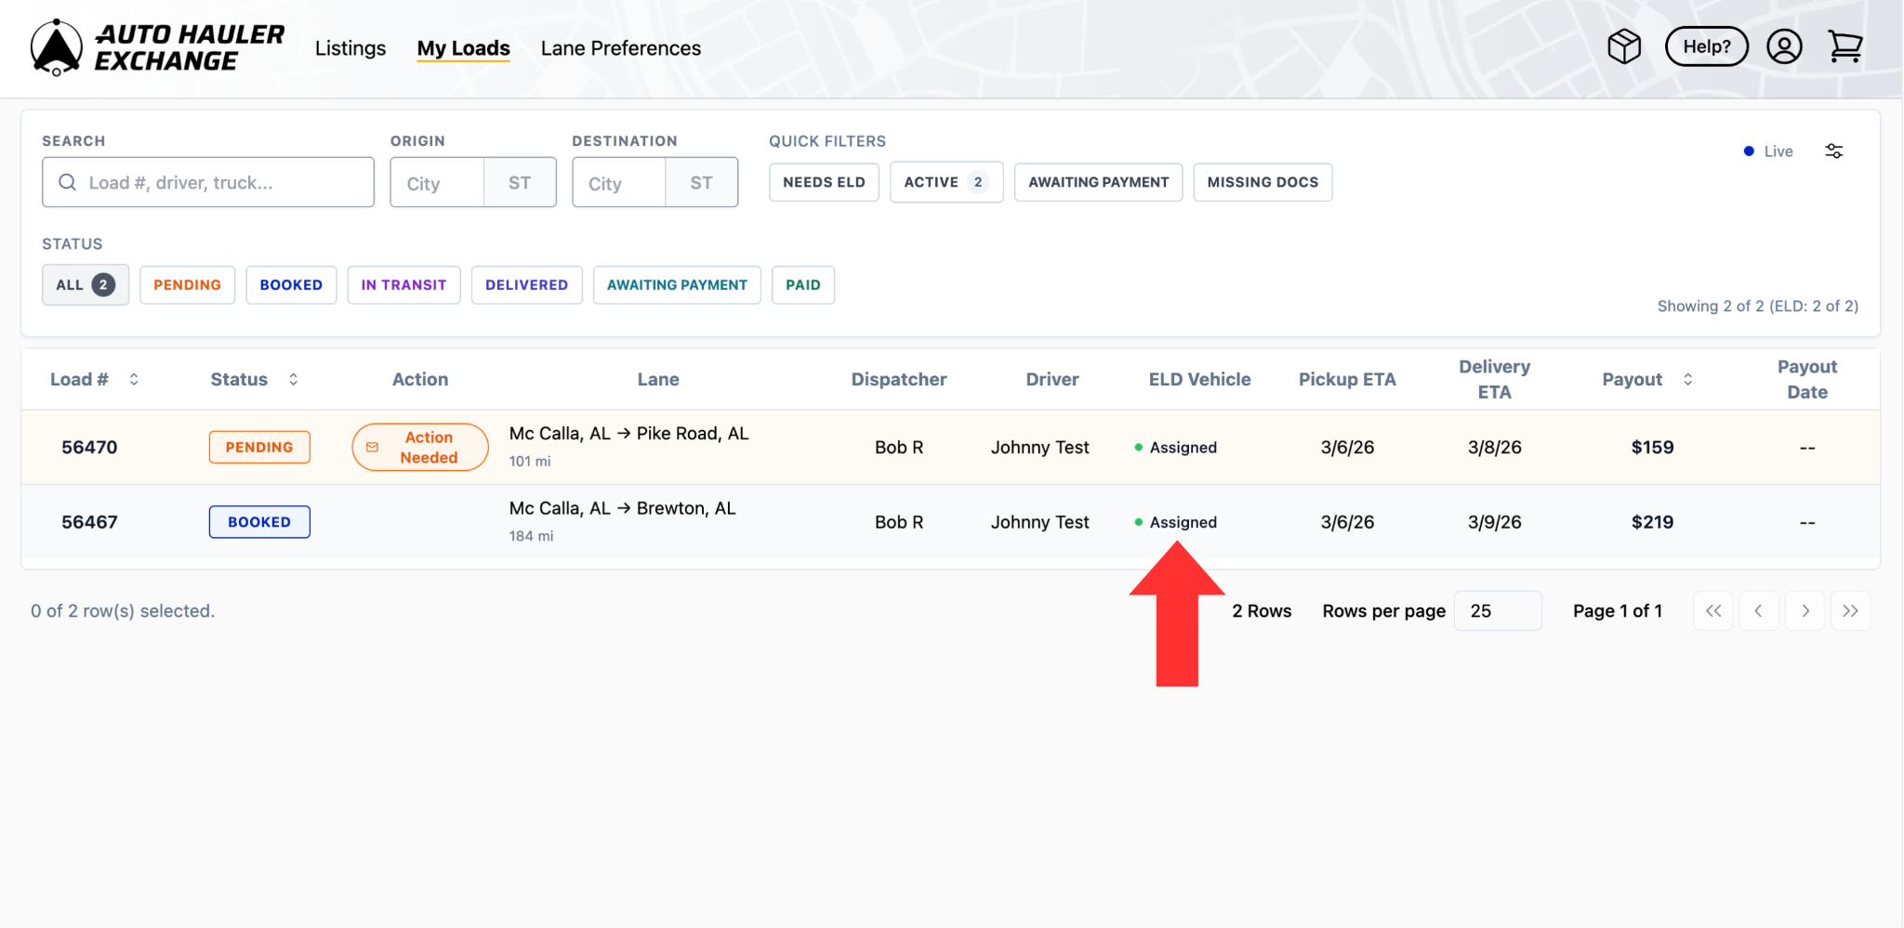
Task: Click the next page chevron
Action: tap(1805, 611)
